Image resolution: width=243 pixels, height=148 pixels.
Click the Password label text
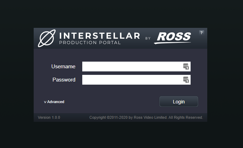64,80
